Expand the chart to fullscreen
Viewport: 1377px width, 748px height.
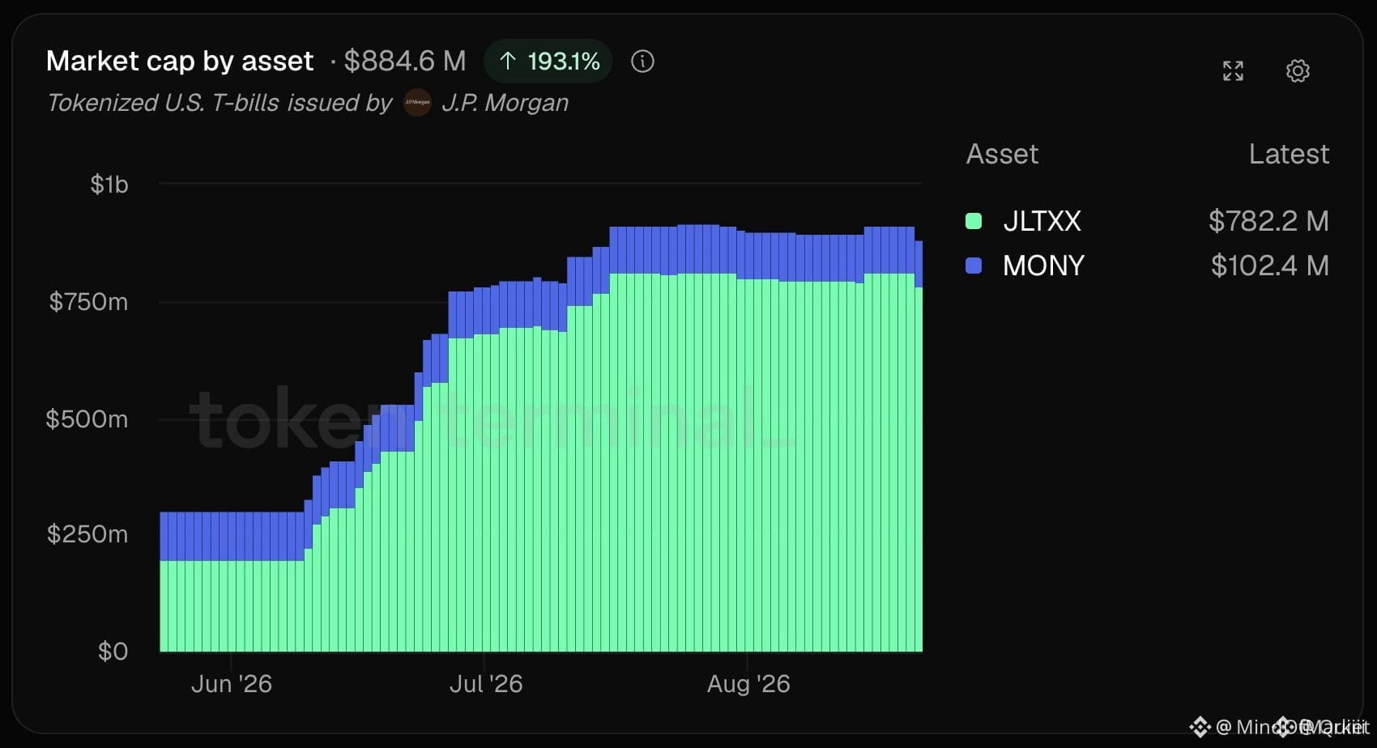point(1233,71)
